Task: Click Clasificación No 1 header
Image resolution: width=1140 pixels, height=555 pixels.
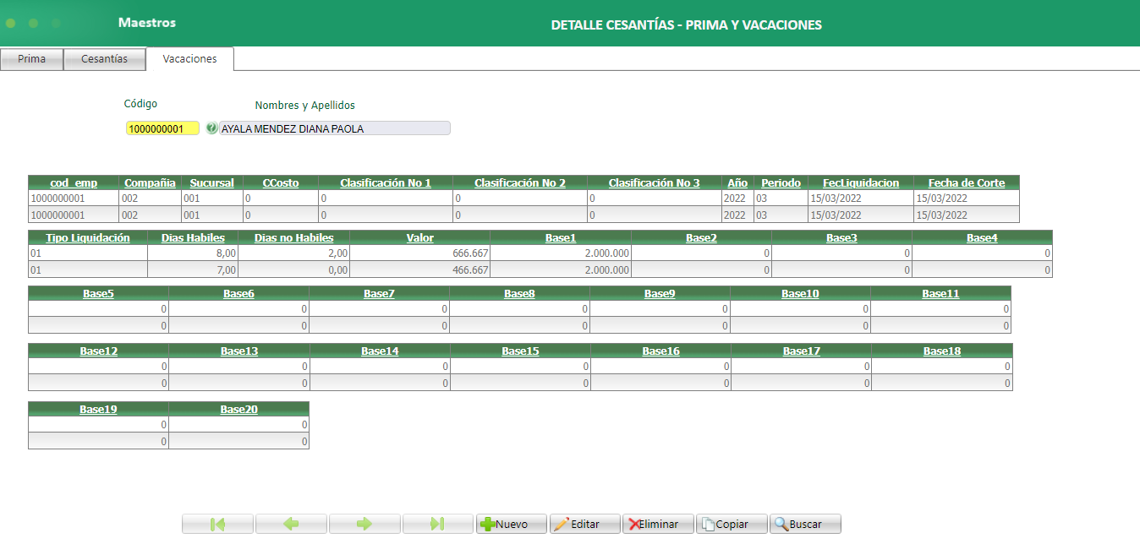Action: pos(386,182)
